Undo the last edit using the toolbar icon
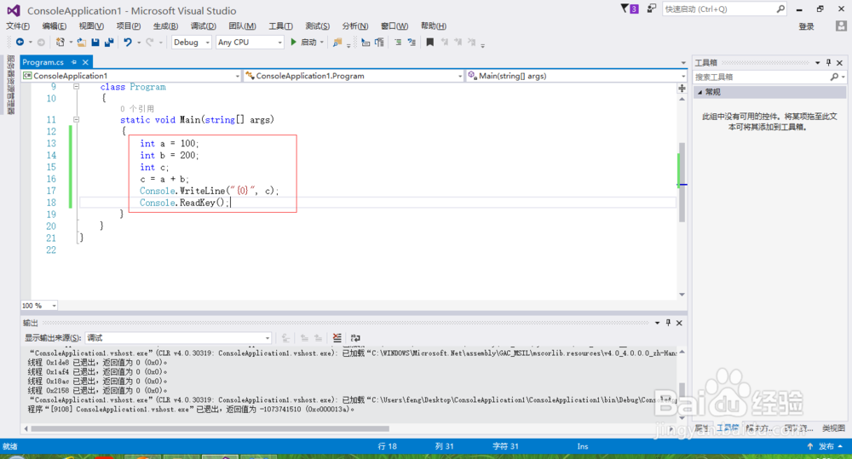The height and width of the screenshot is (459, 852). coord(128,42)
